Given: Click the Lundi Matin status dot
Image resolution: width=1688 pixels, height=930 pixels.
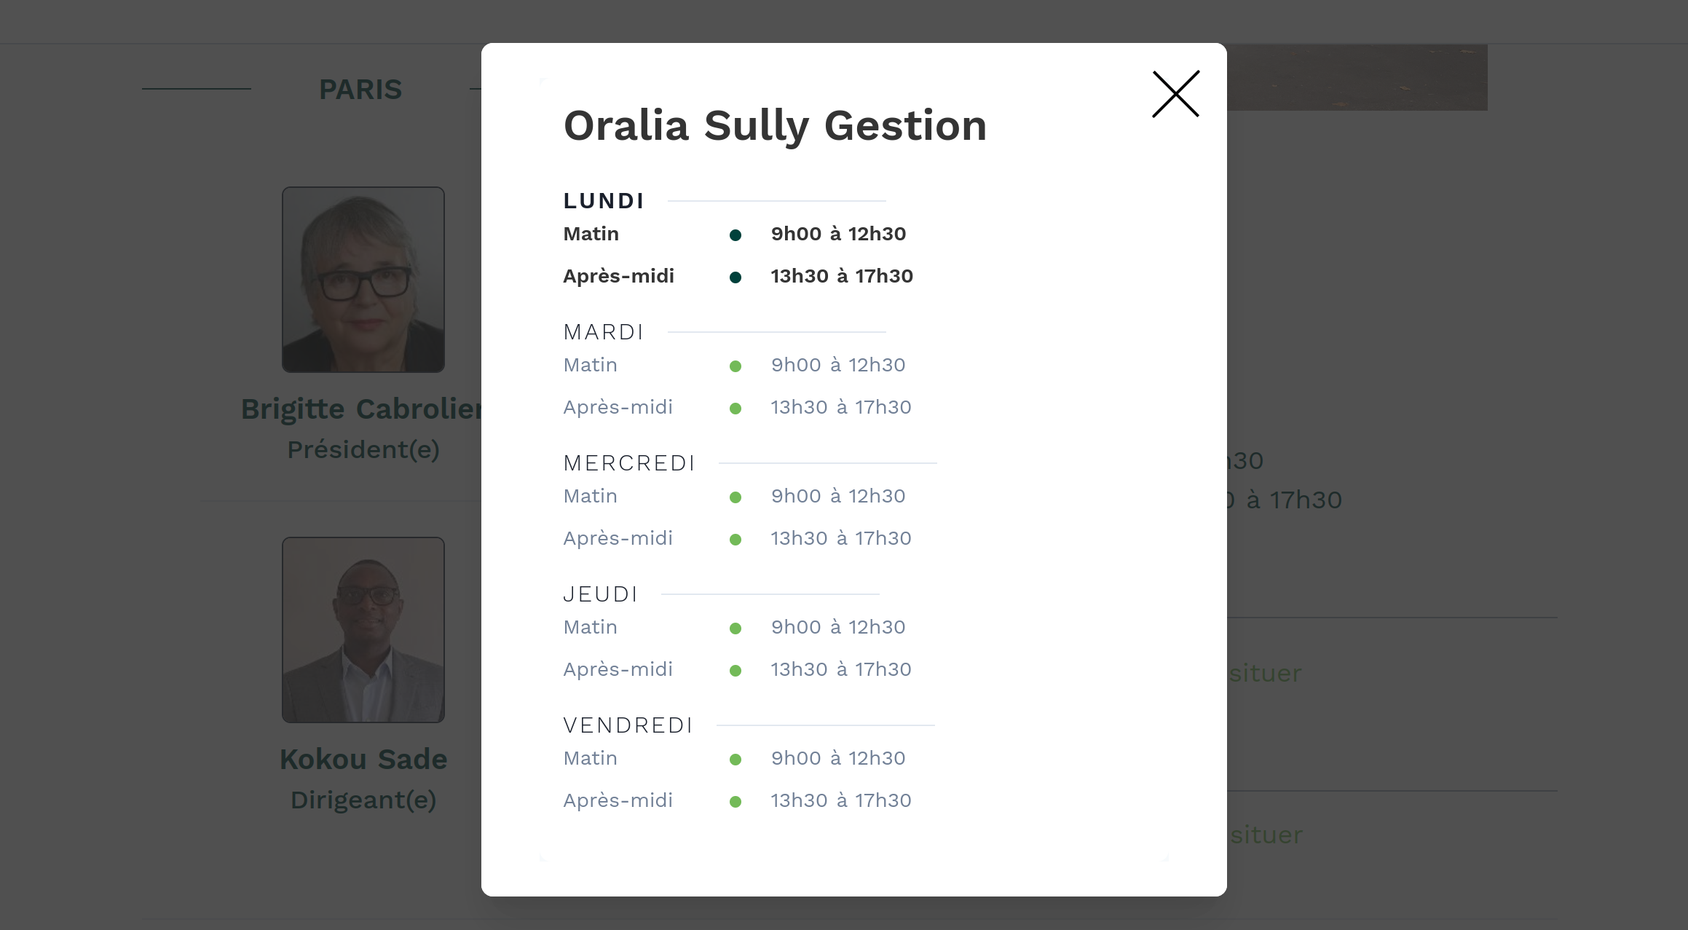Looking at the screenshot, I should pyautogui.click(x=735, y=235).
